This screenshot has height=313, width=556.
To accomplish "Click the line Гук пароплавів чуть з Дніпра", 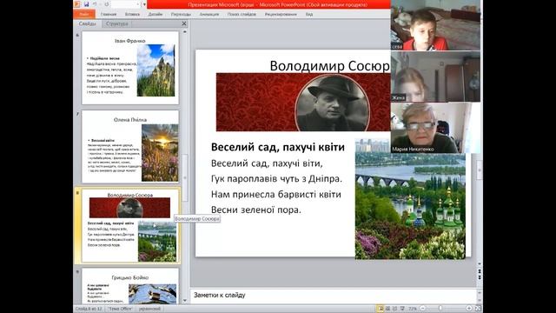I will click(276, 178).
